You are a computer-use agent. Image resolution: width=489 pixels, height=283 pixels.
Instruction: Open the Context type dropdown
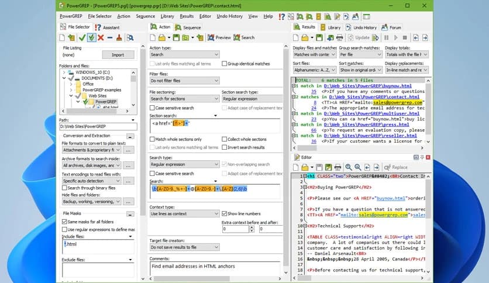[x=185, y=214]
